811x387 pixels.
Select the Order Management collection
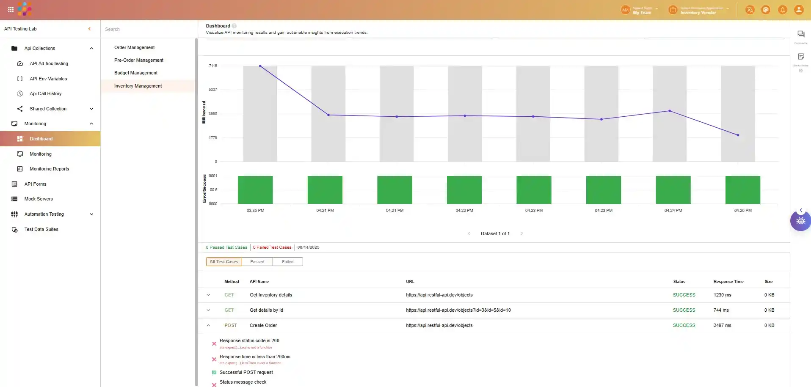(x=134, y=48)
